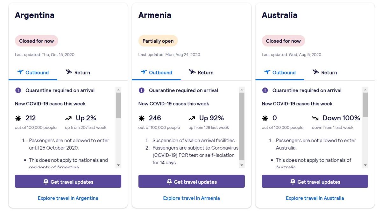Click the virus case-count icon in Argentina card
The image size is (382, 211).
(x=18, y=118)
